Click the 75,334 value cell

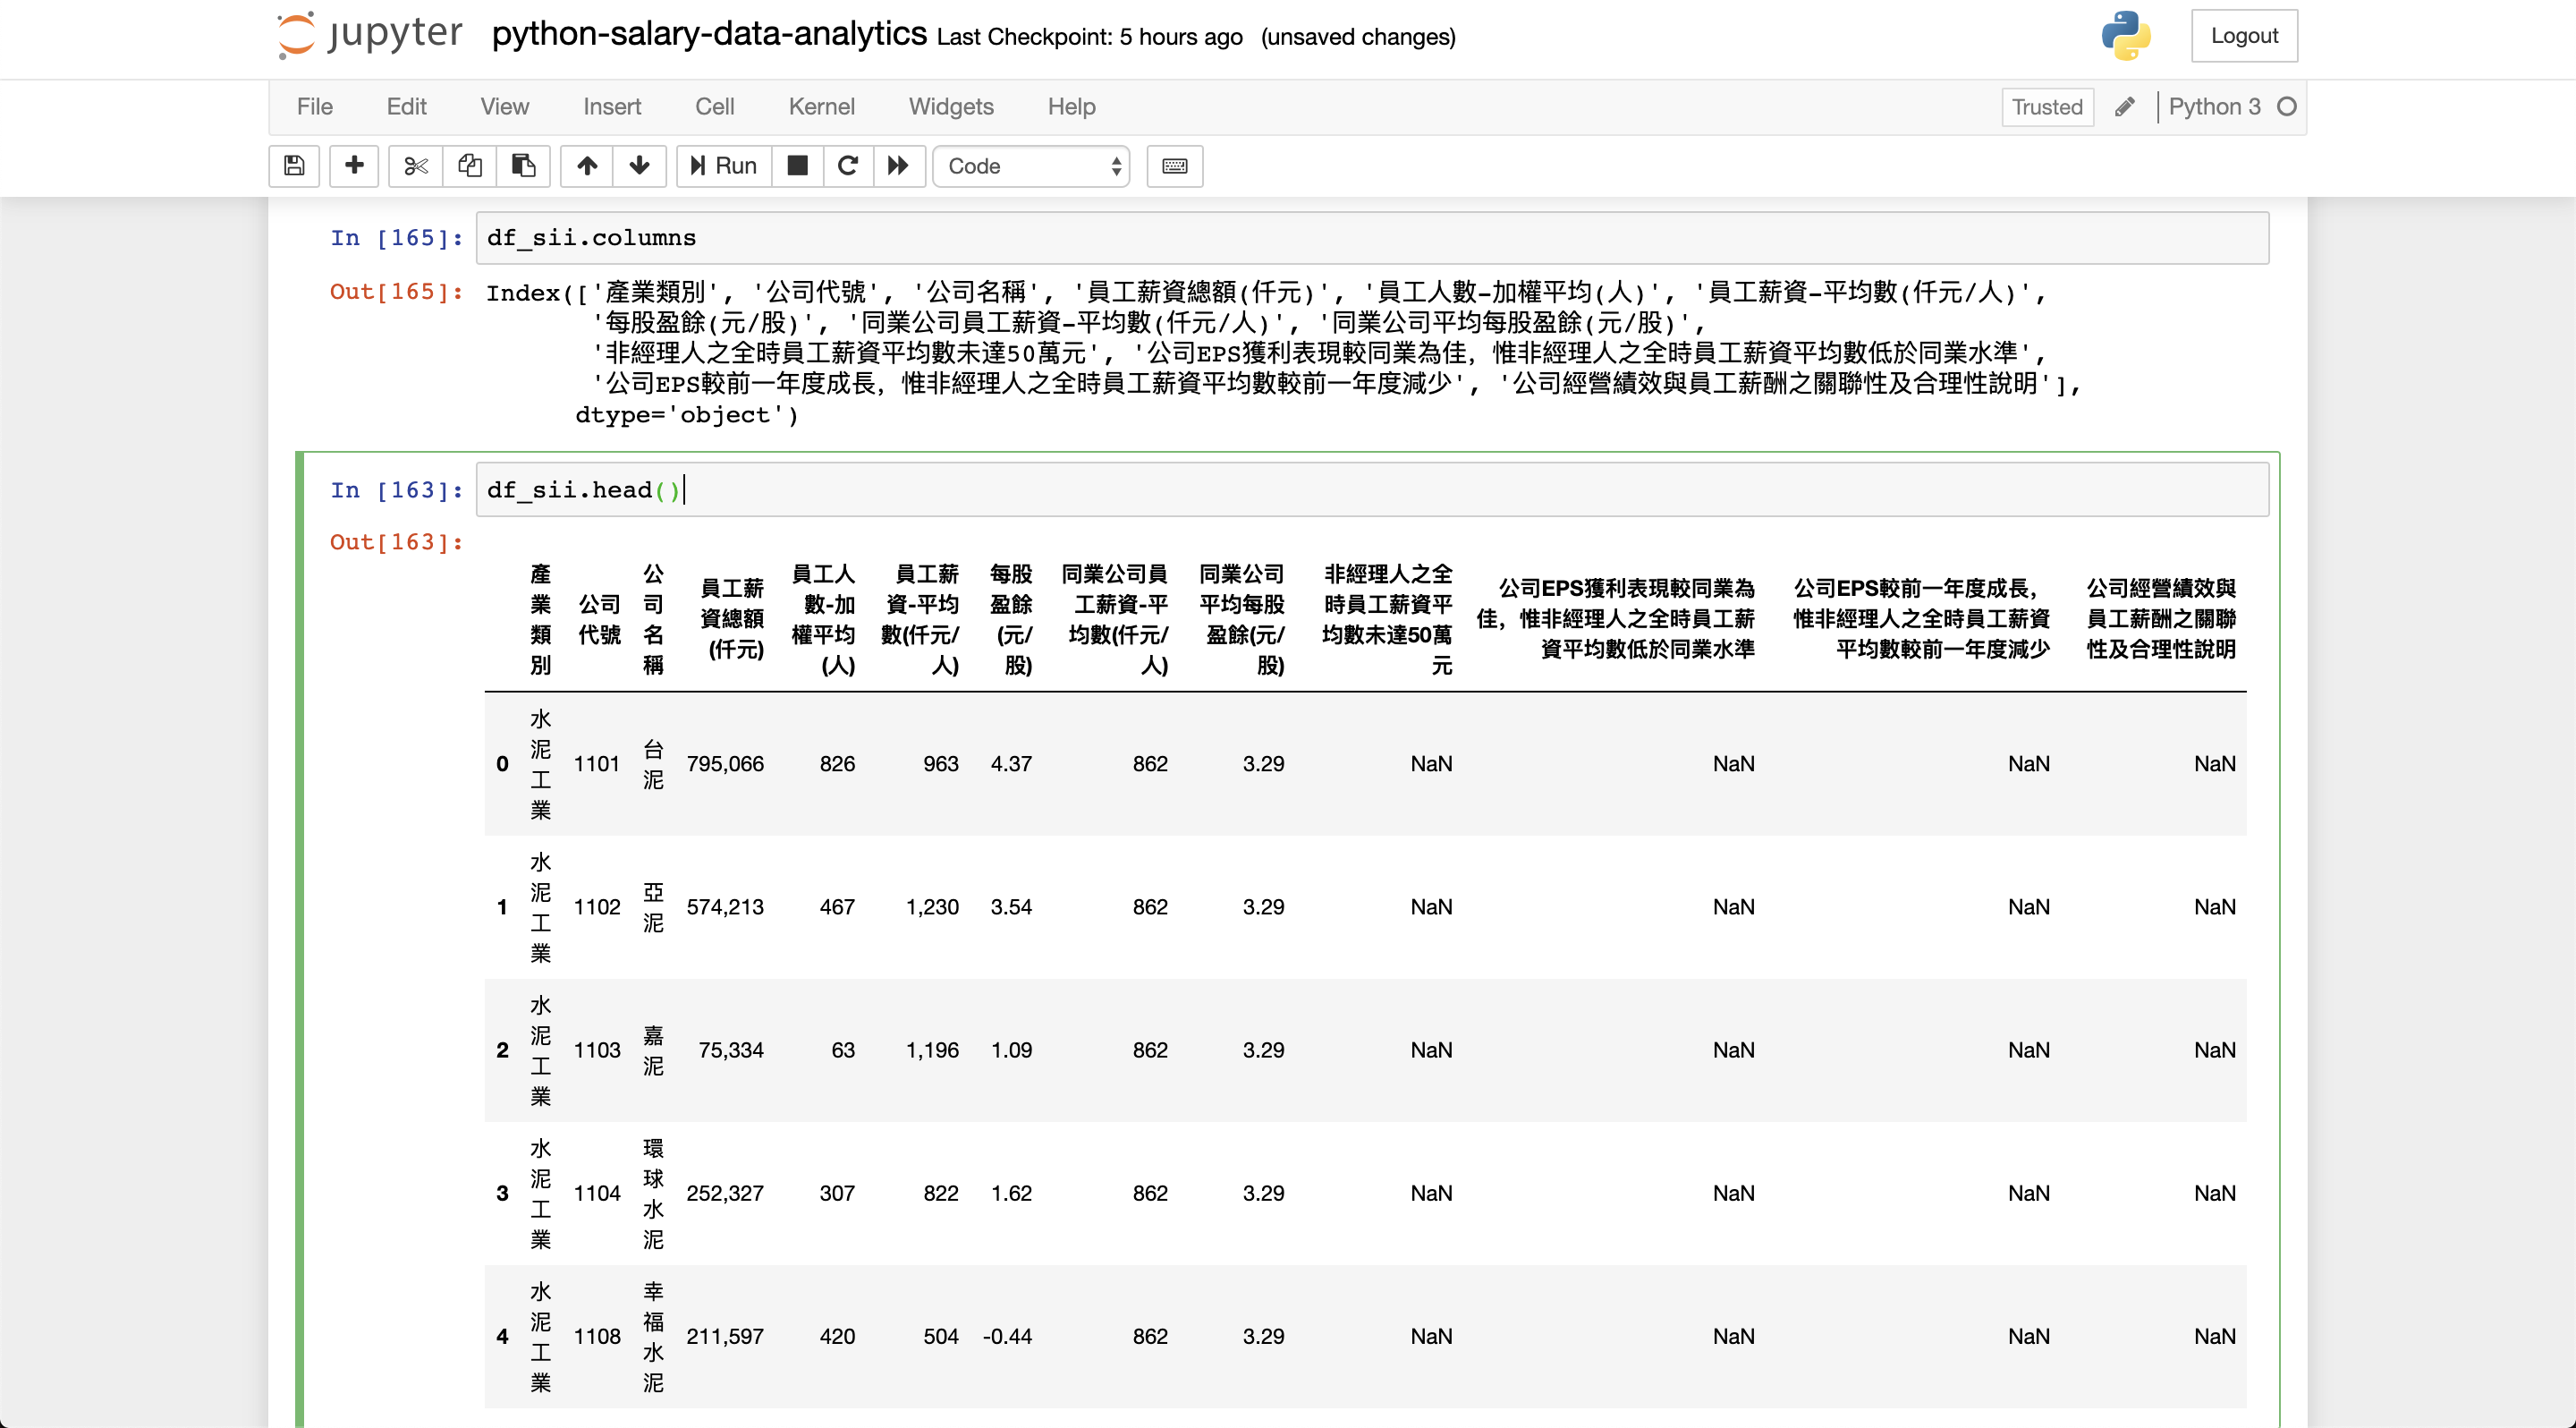click(731, 1050)
